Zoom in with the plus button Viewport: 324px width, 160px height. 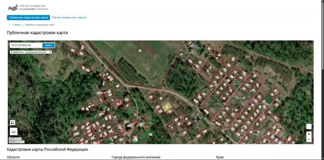coord(309,134)
